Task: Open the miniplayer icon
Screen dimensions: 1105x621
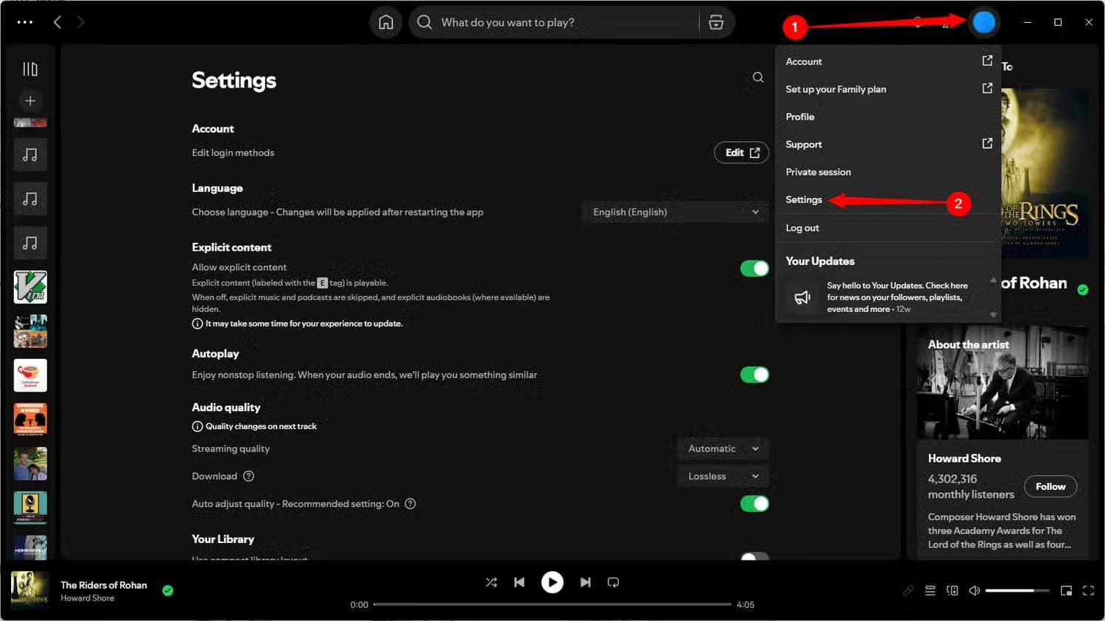Action: (x=1066, y=590)
